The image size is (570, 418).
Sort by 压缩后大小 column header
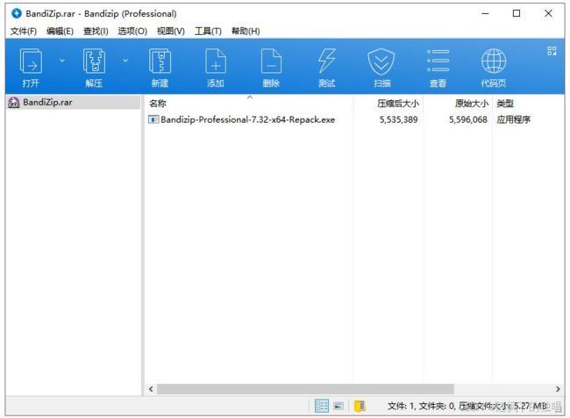[x=388, y=104]
